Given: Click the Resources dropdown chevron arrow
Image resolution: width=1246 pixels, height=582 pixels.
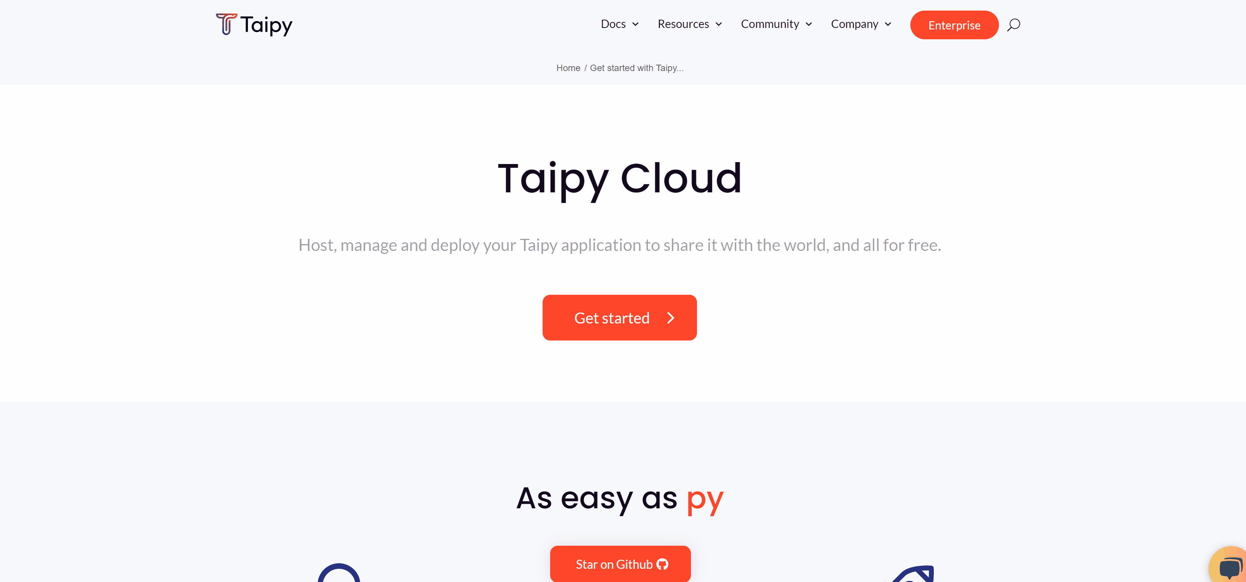Looking at the screenshot, I should click(x=719, y=24).
